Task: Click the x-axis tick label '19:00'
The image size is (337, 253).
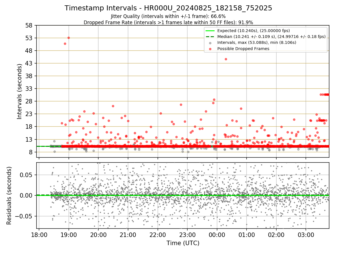Action: point(69,235)
